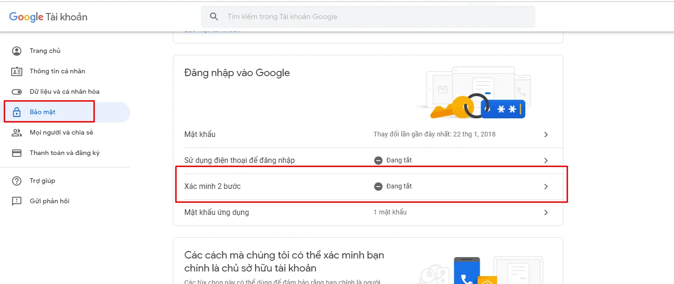Open the Sử dụng điện thoại để đăng nhập row
674x284 pixels.
point(368,161)
